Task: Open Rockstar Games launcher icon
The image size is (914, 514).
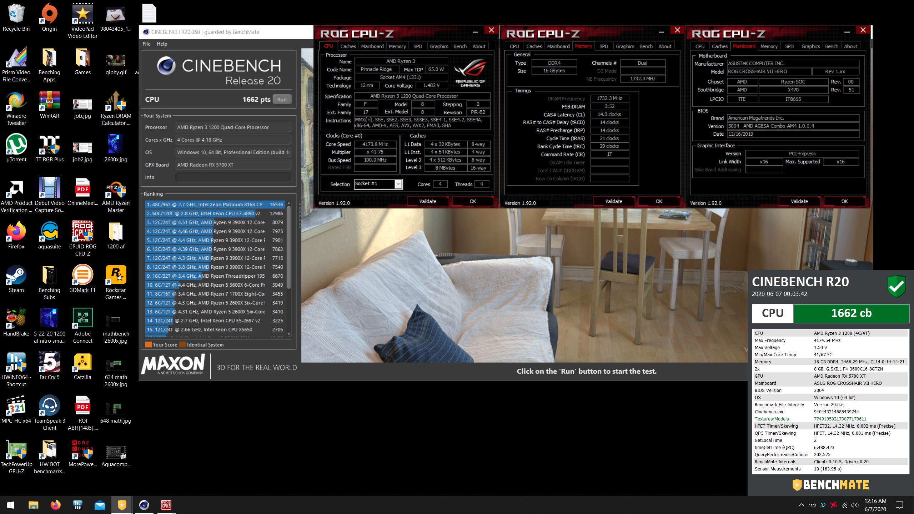Action: pyautogui.click(x=116, y=282)
